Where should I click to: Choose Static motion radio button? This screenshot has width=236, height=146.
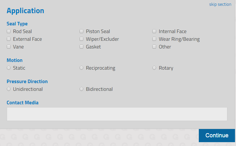[x=9, y=68]
